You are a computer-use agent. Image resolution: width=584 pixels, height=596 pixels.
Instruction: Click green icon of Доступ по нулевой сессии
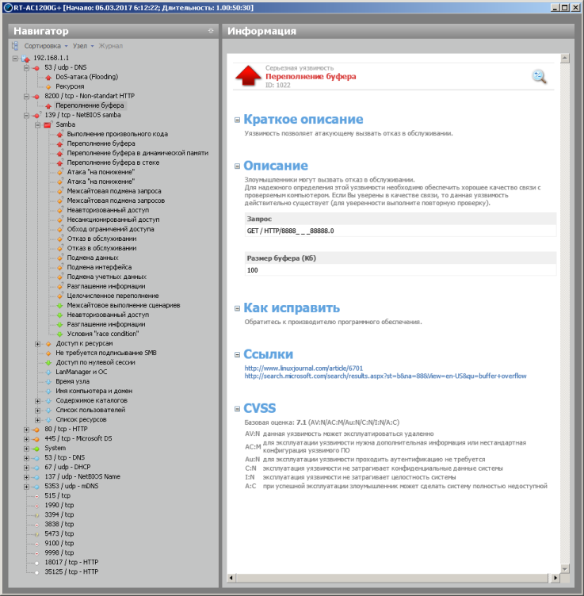(48, 363)
